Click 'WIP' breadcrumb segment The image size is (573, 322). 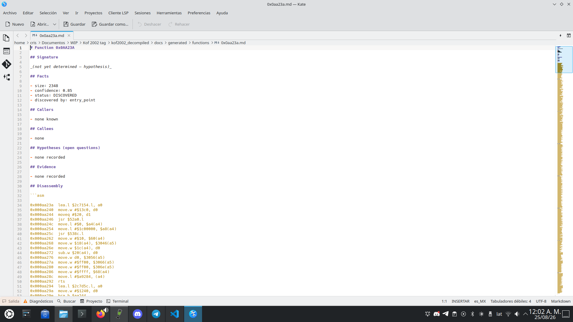click(x=74, y=43)
